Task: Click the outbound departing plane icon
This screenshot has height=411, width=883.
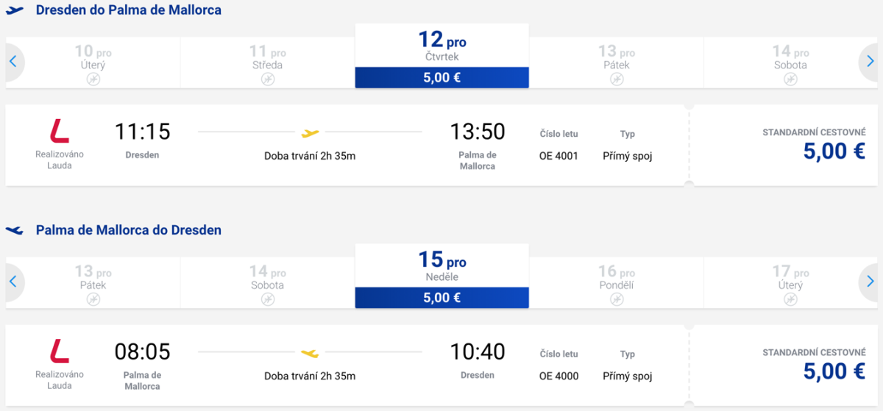Action: point(15,10)
